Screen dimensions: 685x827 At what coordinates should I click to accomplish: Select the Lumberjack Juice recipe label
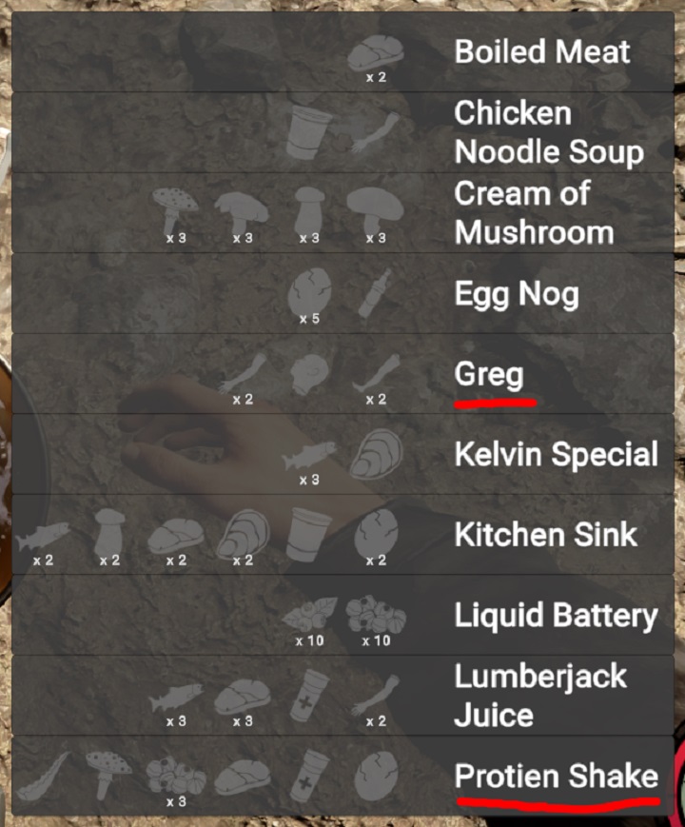click(540, 695)
